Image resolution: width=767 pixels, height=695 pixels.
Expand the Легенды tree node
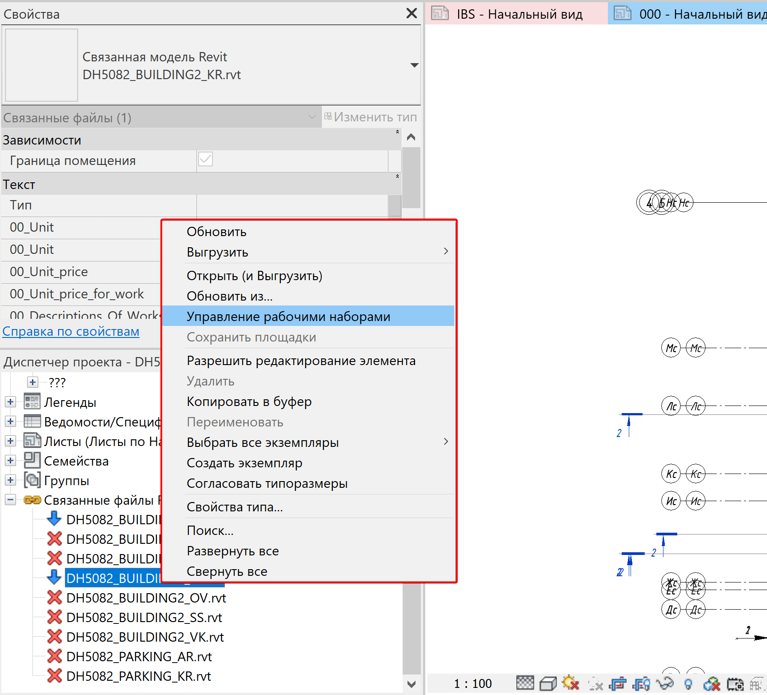coord(10,402)
